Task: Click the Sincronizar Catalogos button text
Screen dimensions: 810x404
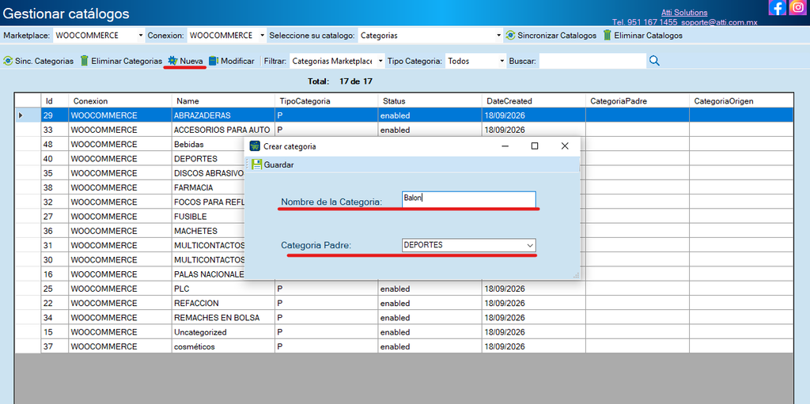Action: click(557, 36)
